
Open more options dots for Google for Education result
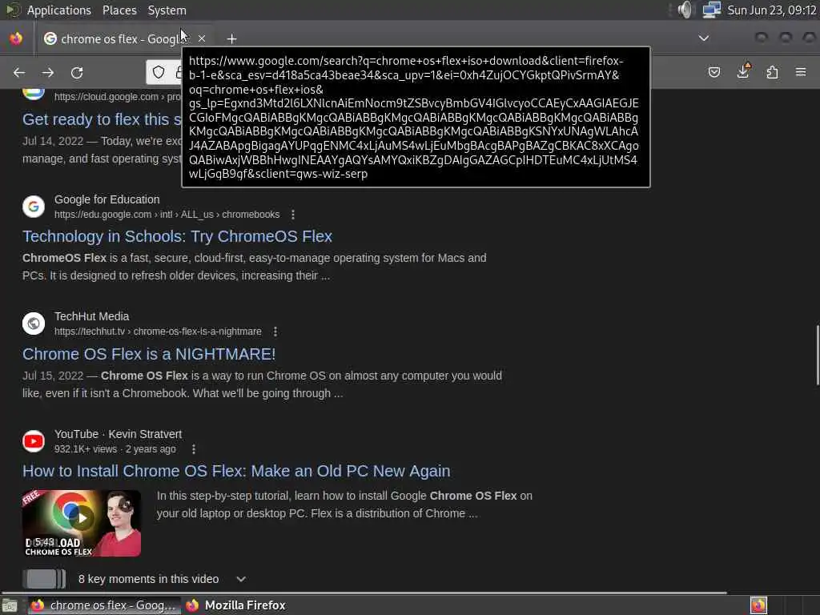pyautogui.click(x=293, y=215)
